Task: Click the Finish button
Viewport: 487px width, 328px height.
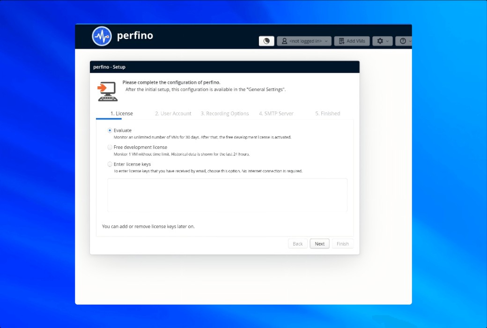Action: pos(343,244)
